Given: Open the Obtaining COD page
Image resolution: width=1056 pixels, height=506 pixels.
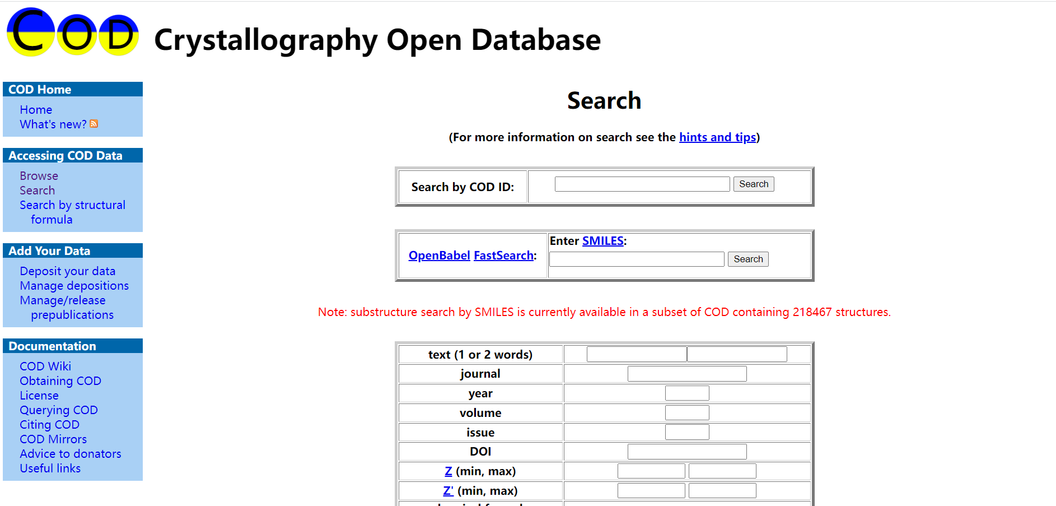Looking at the screenshot, I should (x=60, y=380).
